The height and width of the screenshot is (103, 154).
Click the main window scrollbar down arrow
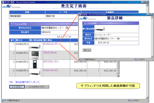tap(147, 98)
